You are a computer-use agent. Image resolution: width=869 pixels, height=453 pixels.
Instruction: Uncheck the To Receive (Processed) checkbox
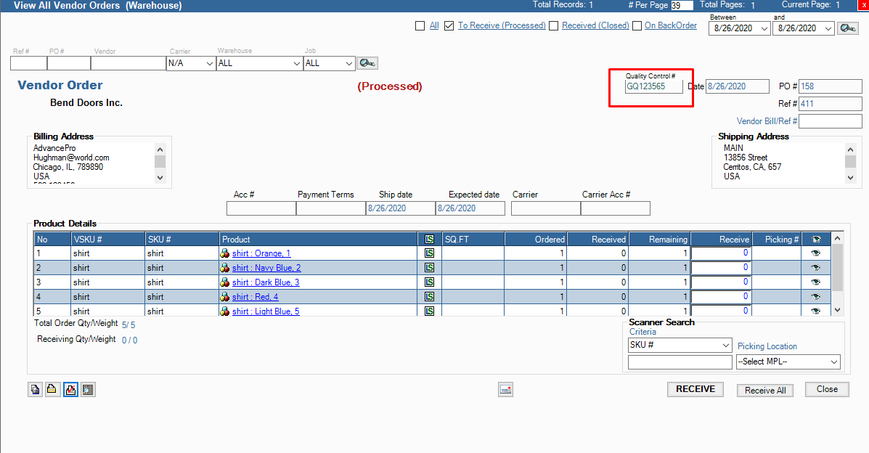click(449, 26)
